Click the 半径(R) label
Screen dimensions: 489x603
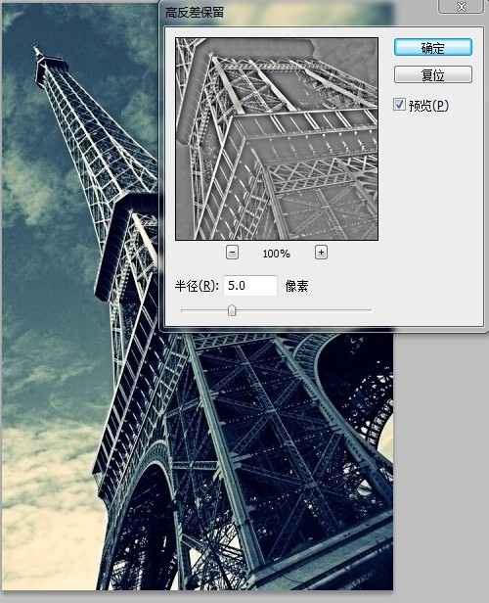(x=197, y=286)
